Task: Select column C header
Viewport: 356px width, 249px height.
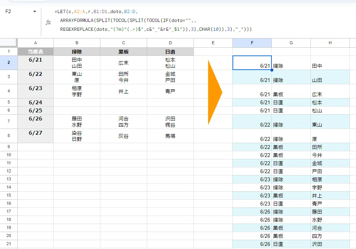Action: click(x=124, y=43)
